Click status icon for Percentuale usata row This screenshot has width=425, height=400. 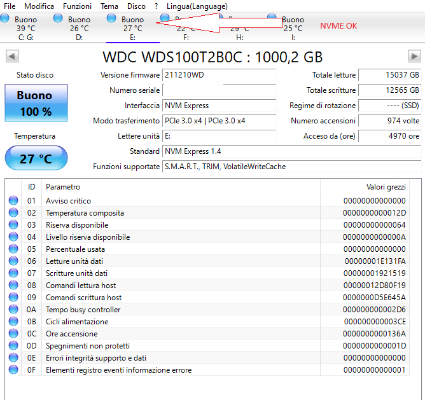[13, 249]
